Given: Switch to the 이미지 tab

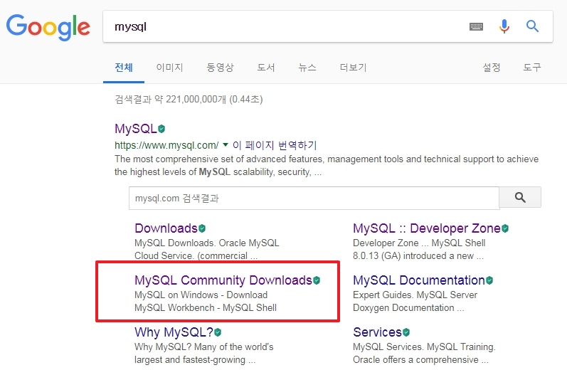Looking at the screenshot, I should coord(169,68).
